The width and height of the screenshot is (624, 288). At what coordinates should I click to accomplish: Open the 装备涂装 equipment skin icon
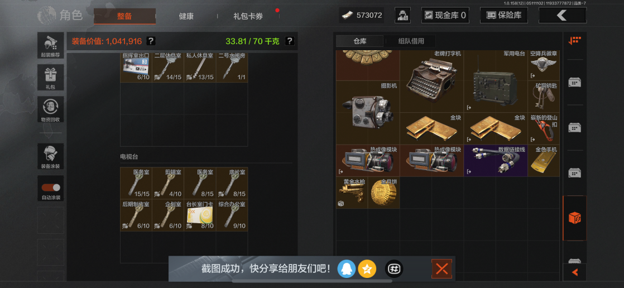51,156
